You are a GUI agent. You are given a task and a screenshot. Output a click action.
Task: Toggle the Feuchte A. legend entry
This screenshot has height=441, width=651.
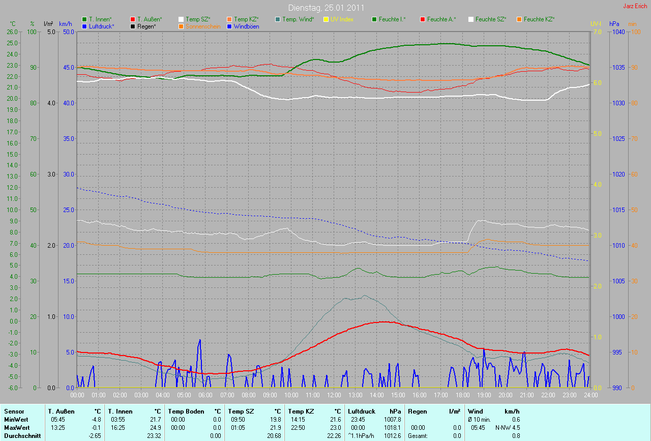click(441, 19)
